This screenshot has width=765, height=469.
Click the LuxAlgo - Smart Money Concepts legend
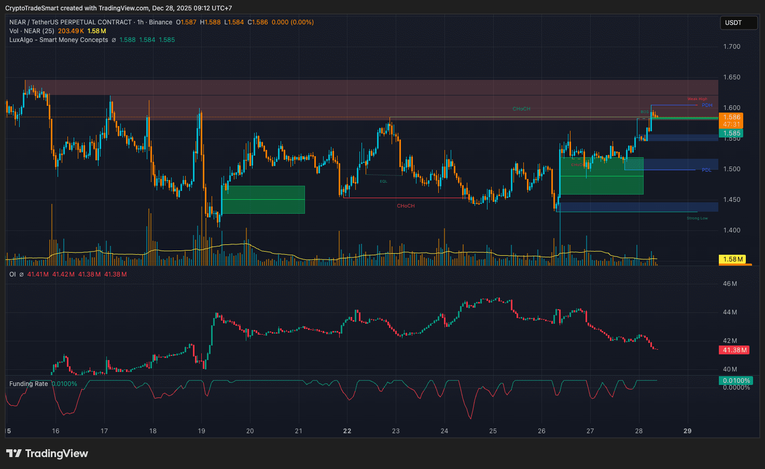click(x=59, y=40)
